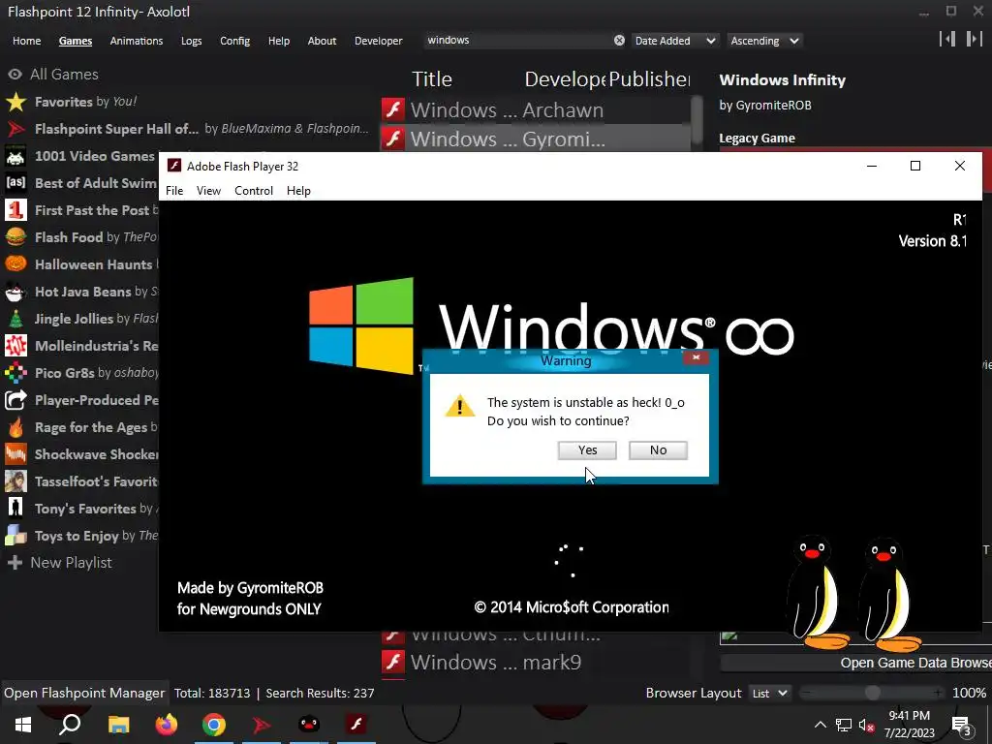Image resolution: width=992 pixels, height=744 pixels.
Task: Show hidden system tray icons chevron
Action: click(820, 725)
